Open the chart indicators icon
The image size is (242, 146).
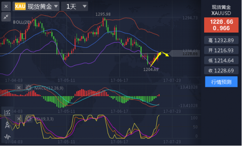[x=7, y=112]
